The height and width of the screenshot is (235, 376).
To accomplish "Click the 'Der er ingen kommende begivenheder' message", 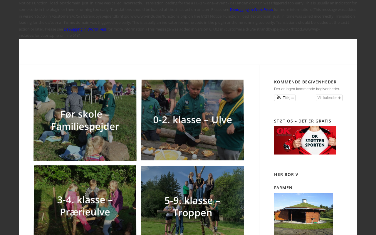I will point(307,89).
